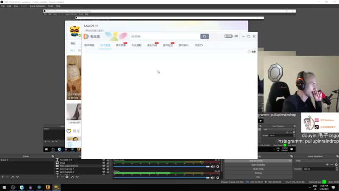Switch to 交友速配 tab
The image size is (339, 191).
[136, 45]
